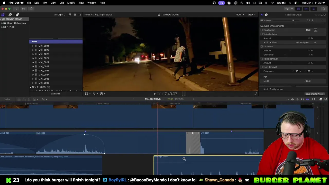329x185 pixels.
Task: Play the clip in the viewer
Action: tap(155, 94)
